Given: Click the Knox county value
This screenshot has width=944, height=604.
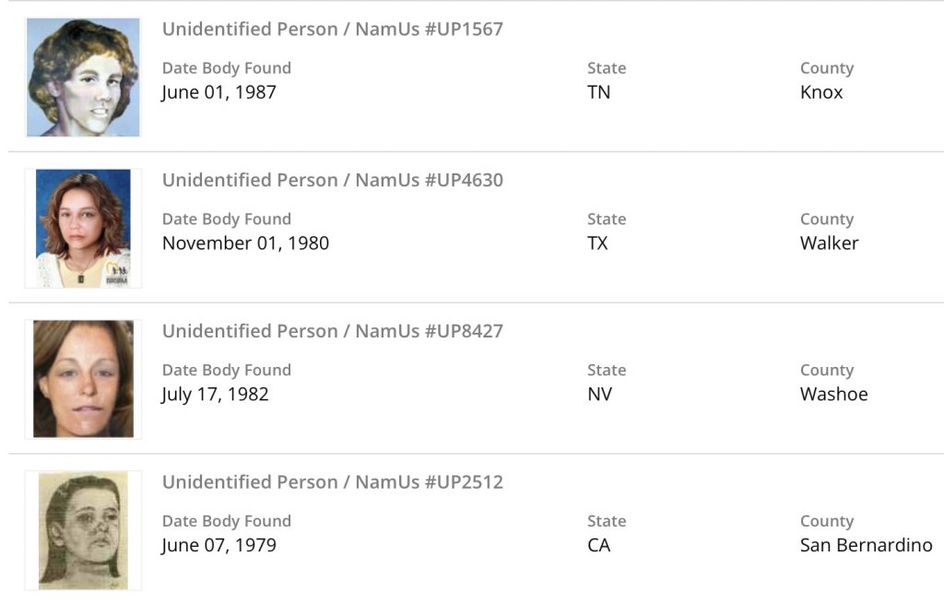Looking at the screenshot, I should 821,92.
